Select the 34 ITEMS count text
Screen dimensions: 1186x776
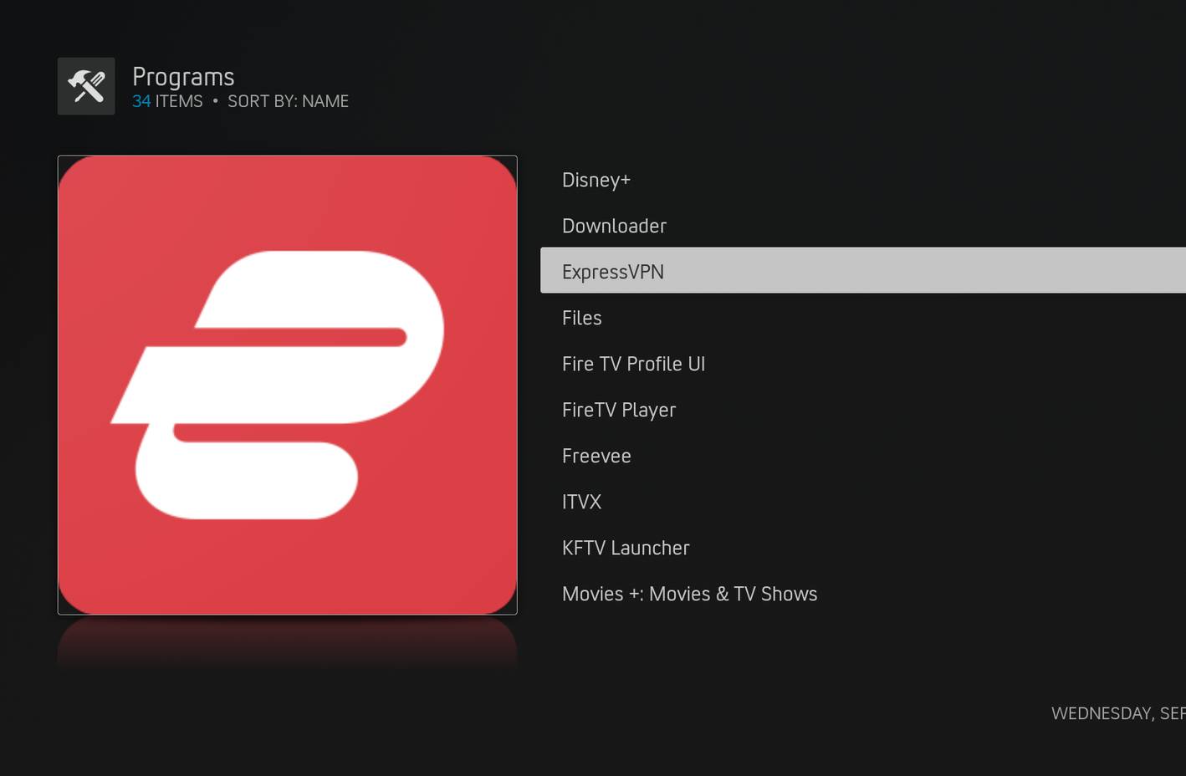(167, 100)
